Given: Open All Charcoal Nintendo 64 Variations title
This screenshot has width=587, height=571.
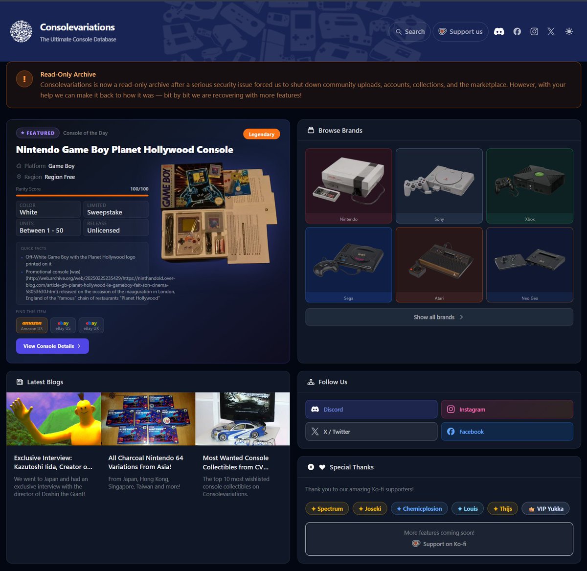Looking at the screenshot, I should (146, 462).
